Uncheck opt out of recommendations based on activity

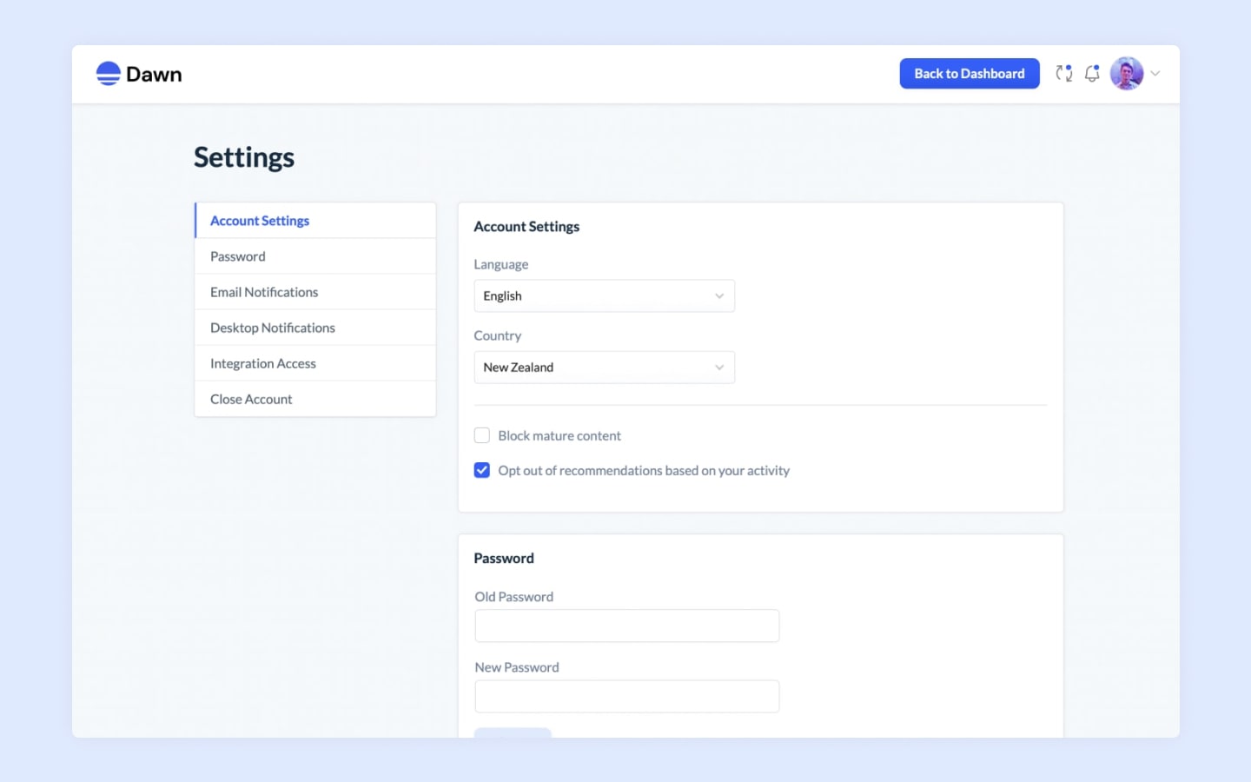click(x=482, y=470)
